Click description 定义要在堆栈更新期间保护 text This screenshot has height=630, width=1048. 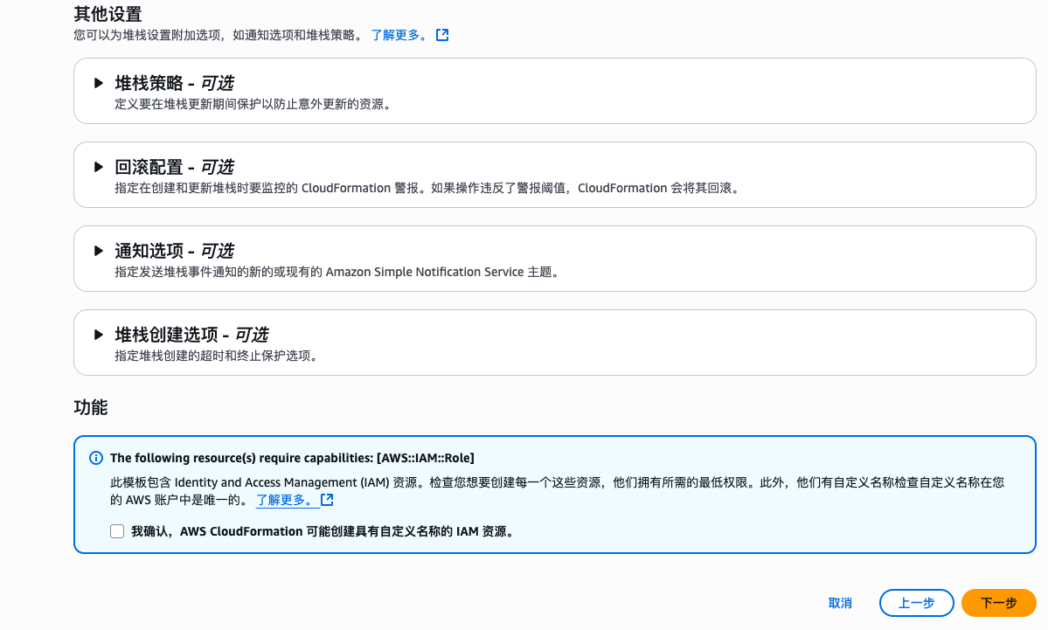pyautogui.click(x=254, y=104)
